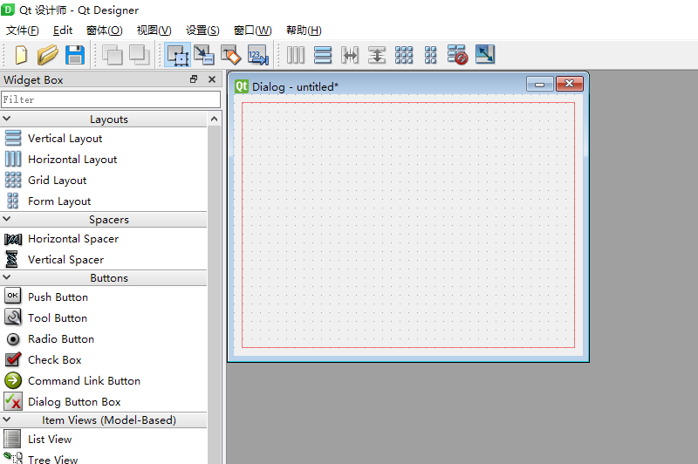Click the Send to Back toolbar icon
This screenshot has width=698, height=464.
(113, 55)
